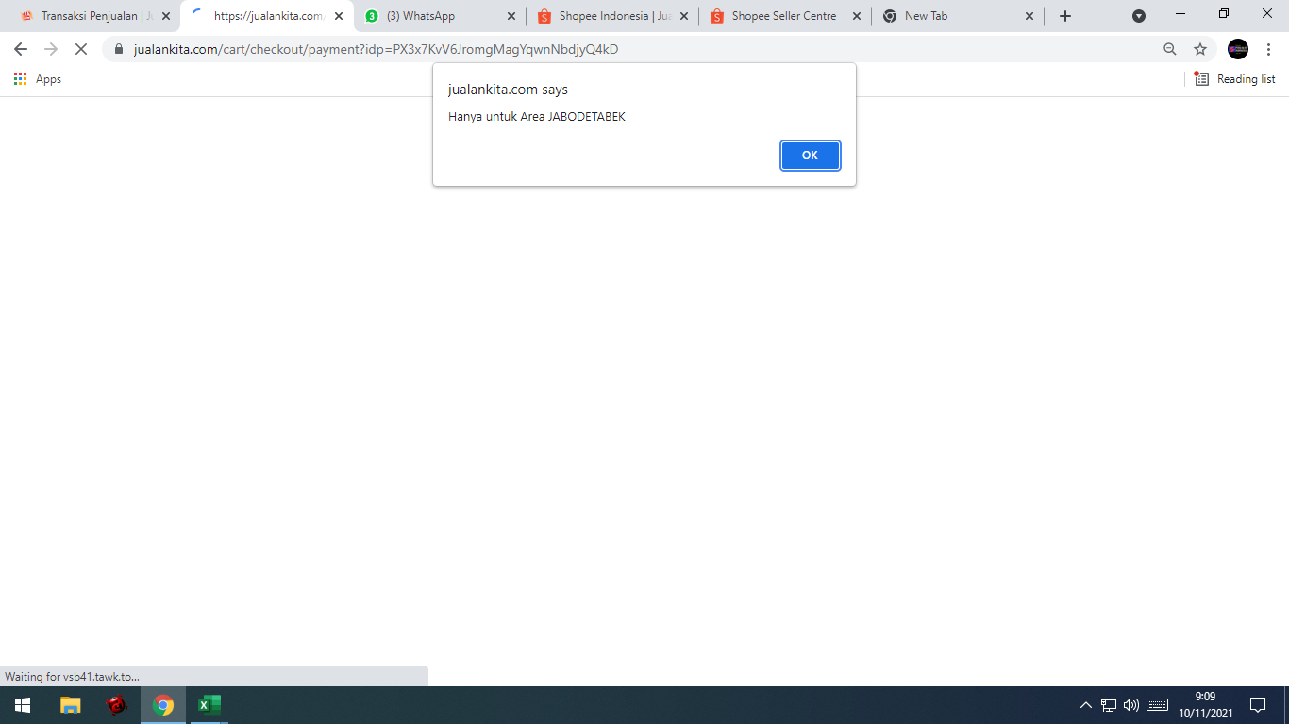
Task: Open the volume control in system tray
Action: 1131,705
